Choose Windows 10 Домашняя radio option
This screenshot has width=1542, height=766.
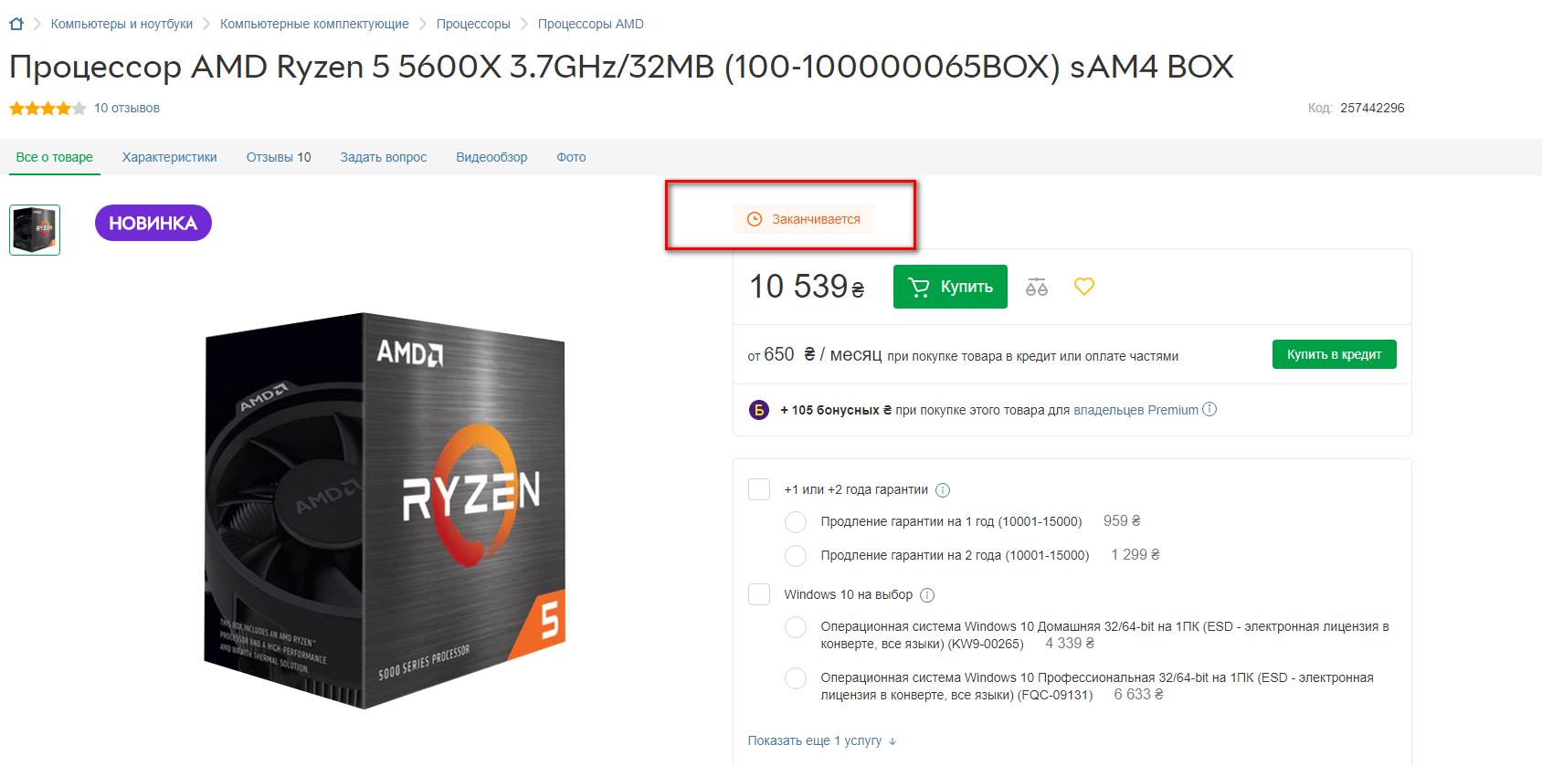[x=796, y=627]
